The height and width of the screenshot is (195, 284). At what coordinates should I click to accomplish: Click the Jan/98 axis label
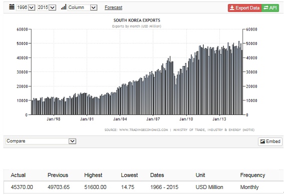tap(54, 119)
